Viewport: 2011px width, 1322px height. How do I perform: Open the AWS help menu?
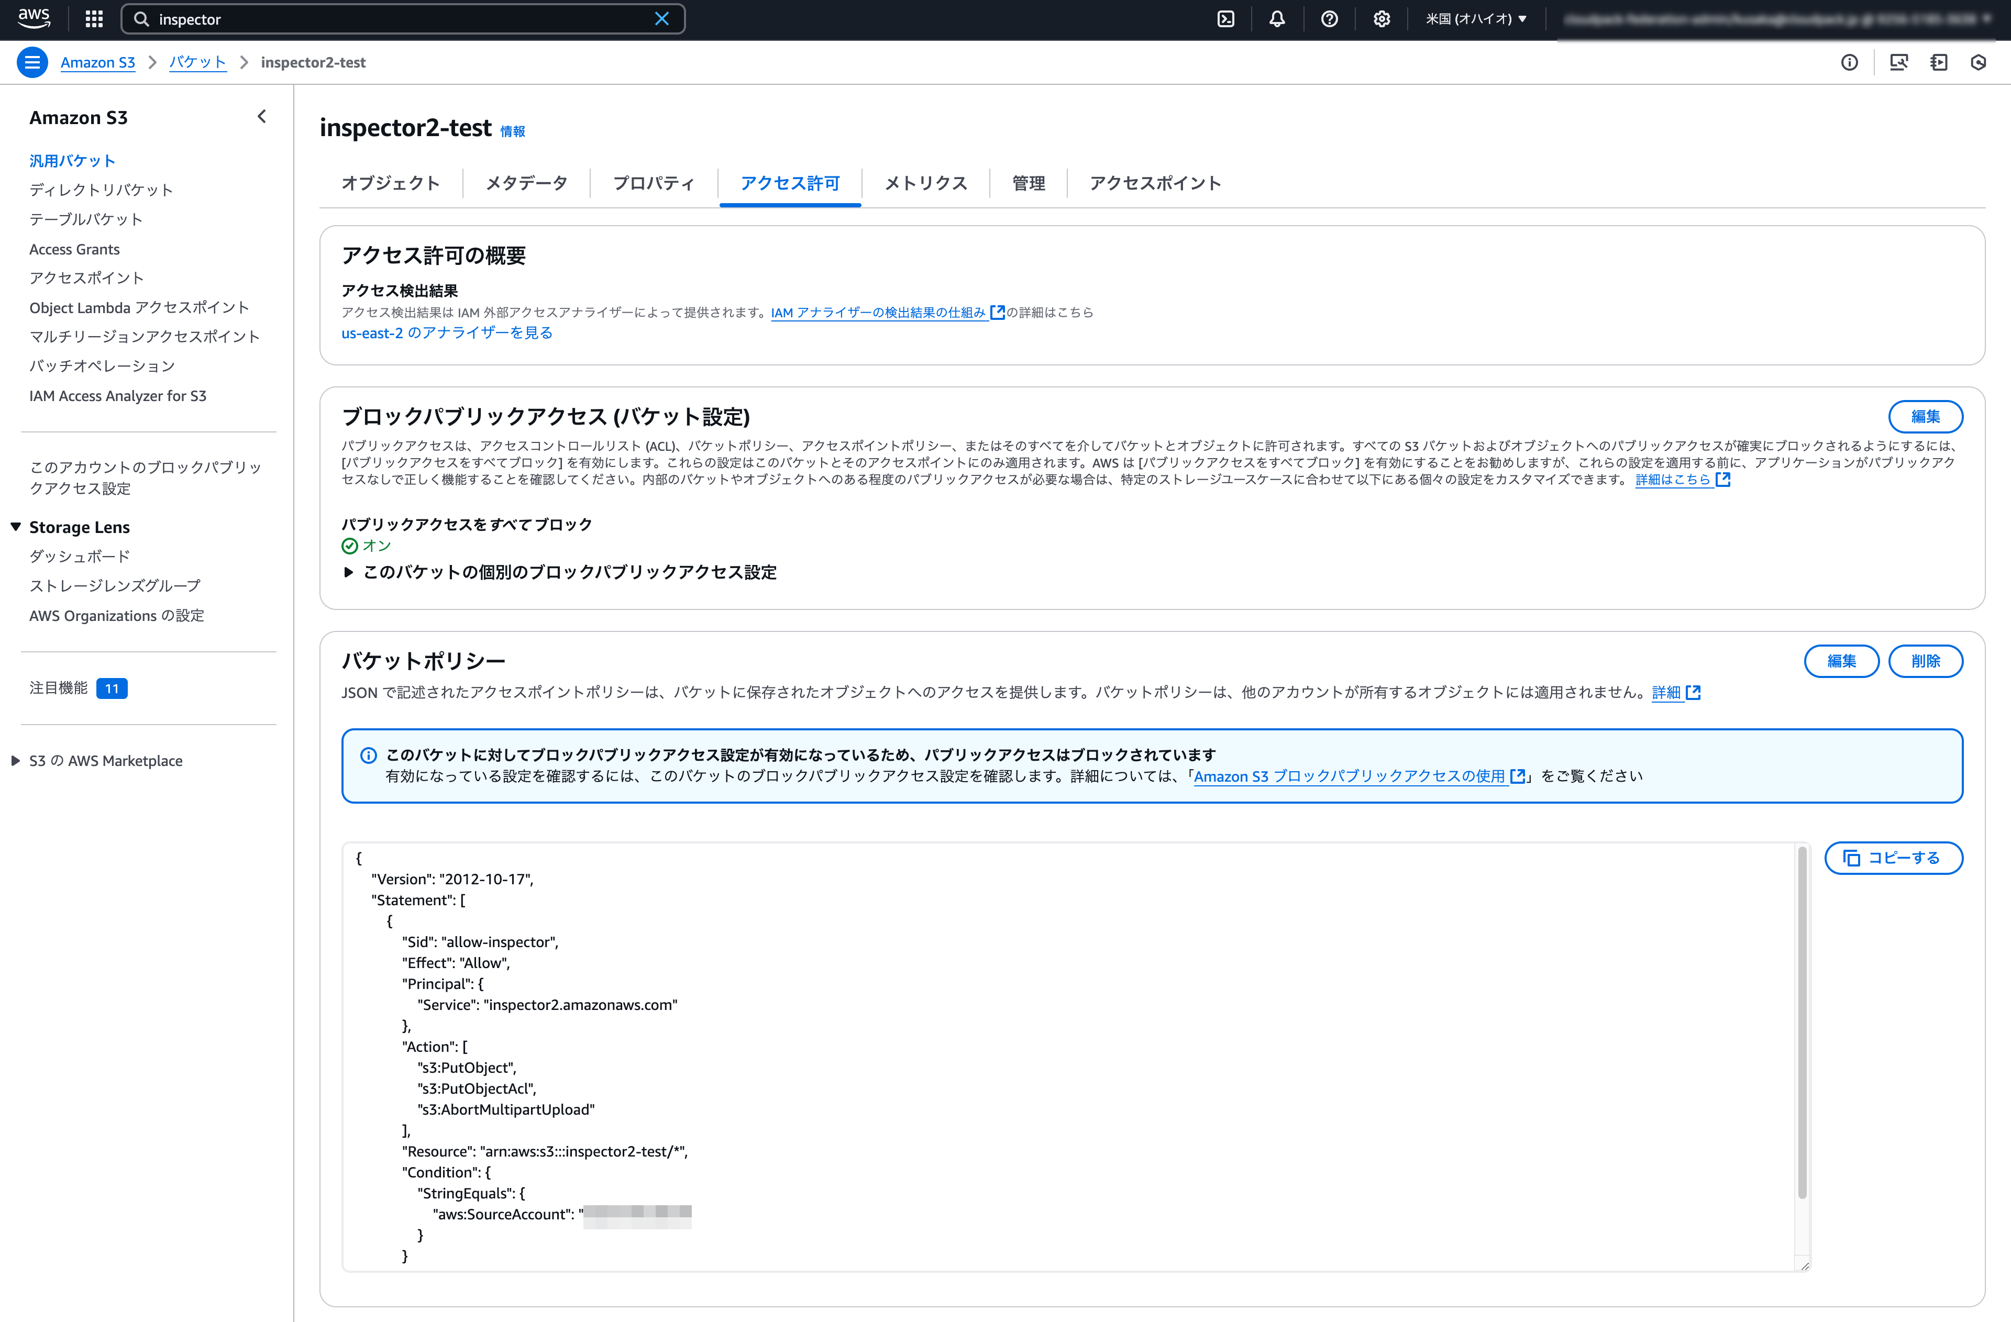click(1329, 18)
